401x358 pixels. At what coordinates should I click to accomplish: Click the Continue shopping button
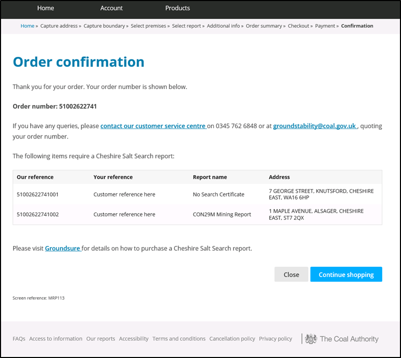(346, 275)
